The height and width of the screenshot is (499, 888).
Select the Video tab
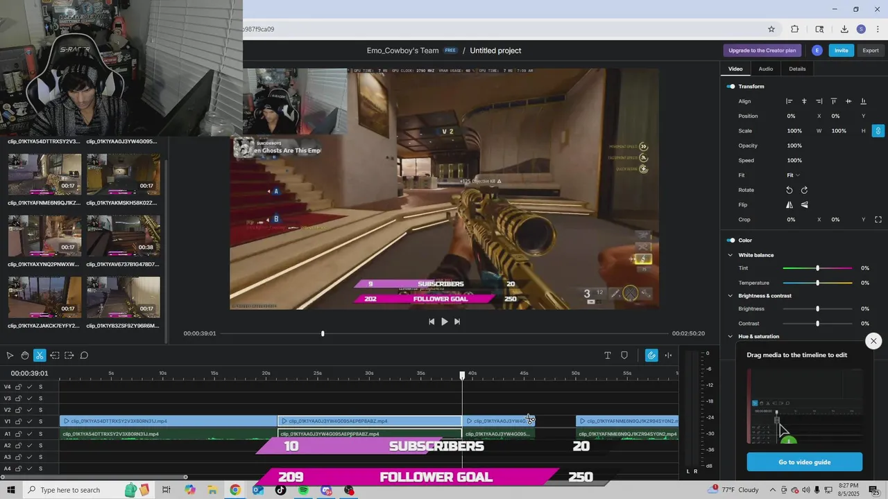(x=735, y=69)
